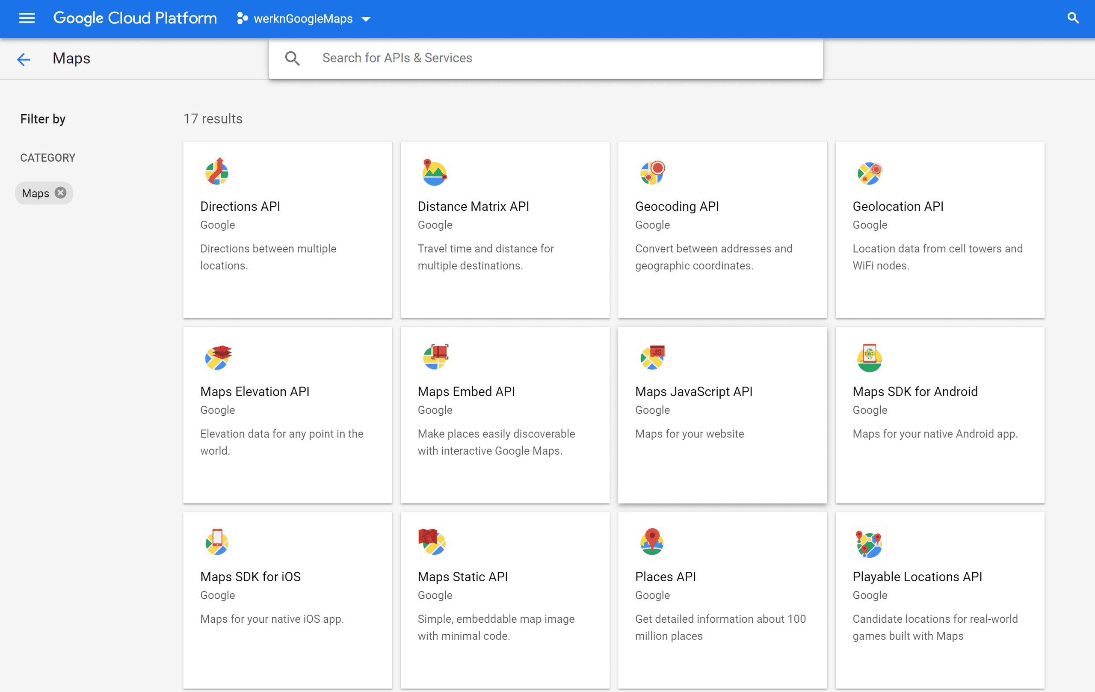This screenshot has width=1095, height=692.
Task: Open the Maps JavaScript API title
Action: click(x=694, y=391)
